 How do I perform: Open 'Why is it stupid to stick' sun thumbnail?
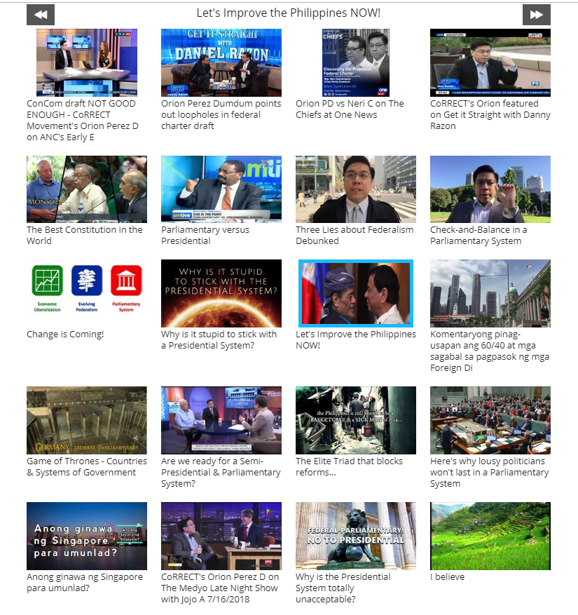[x=221, y=293]
